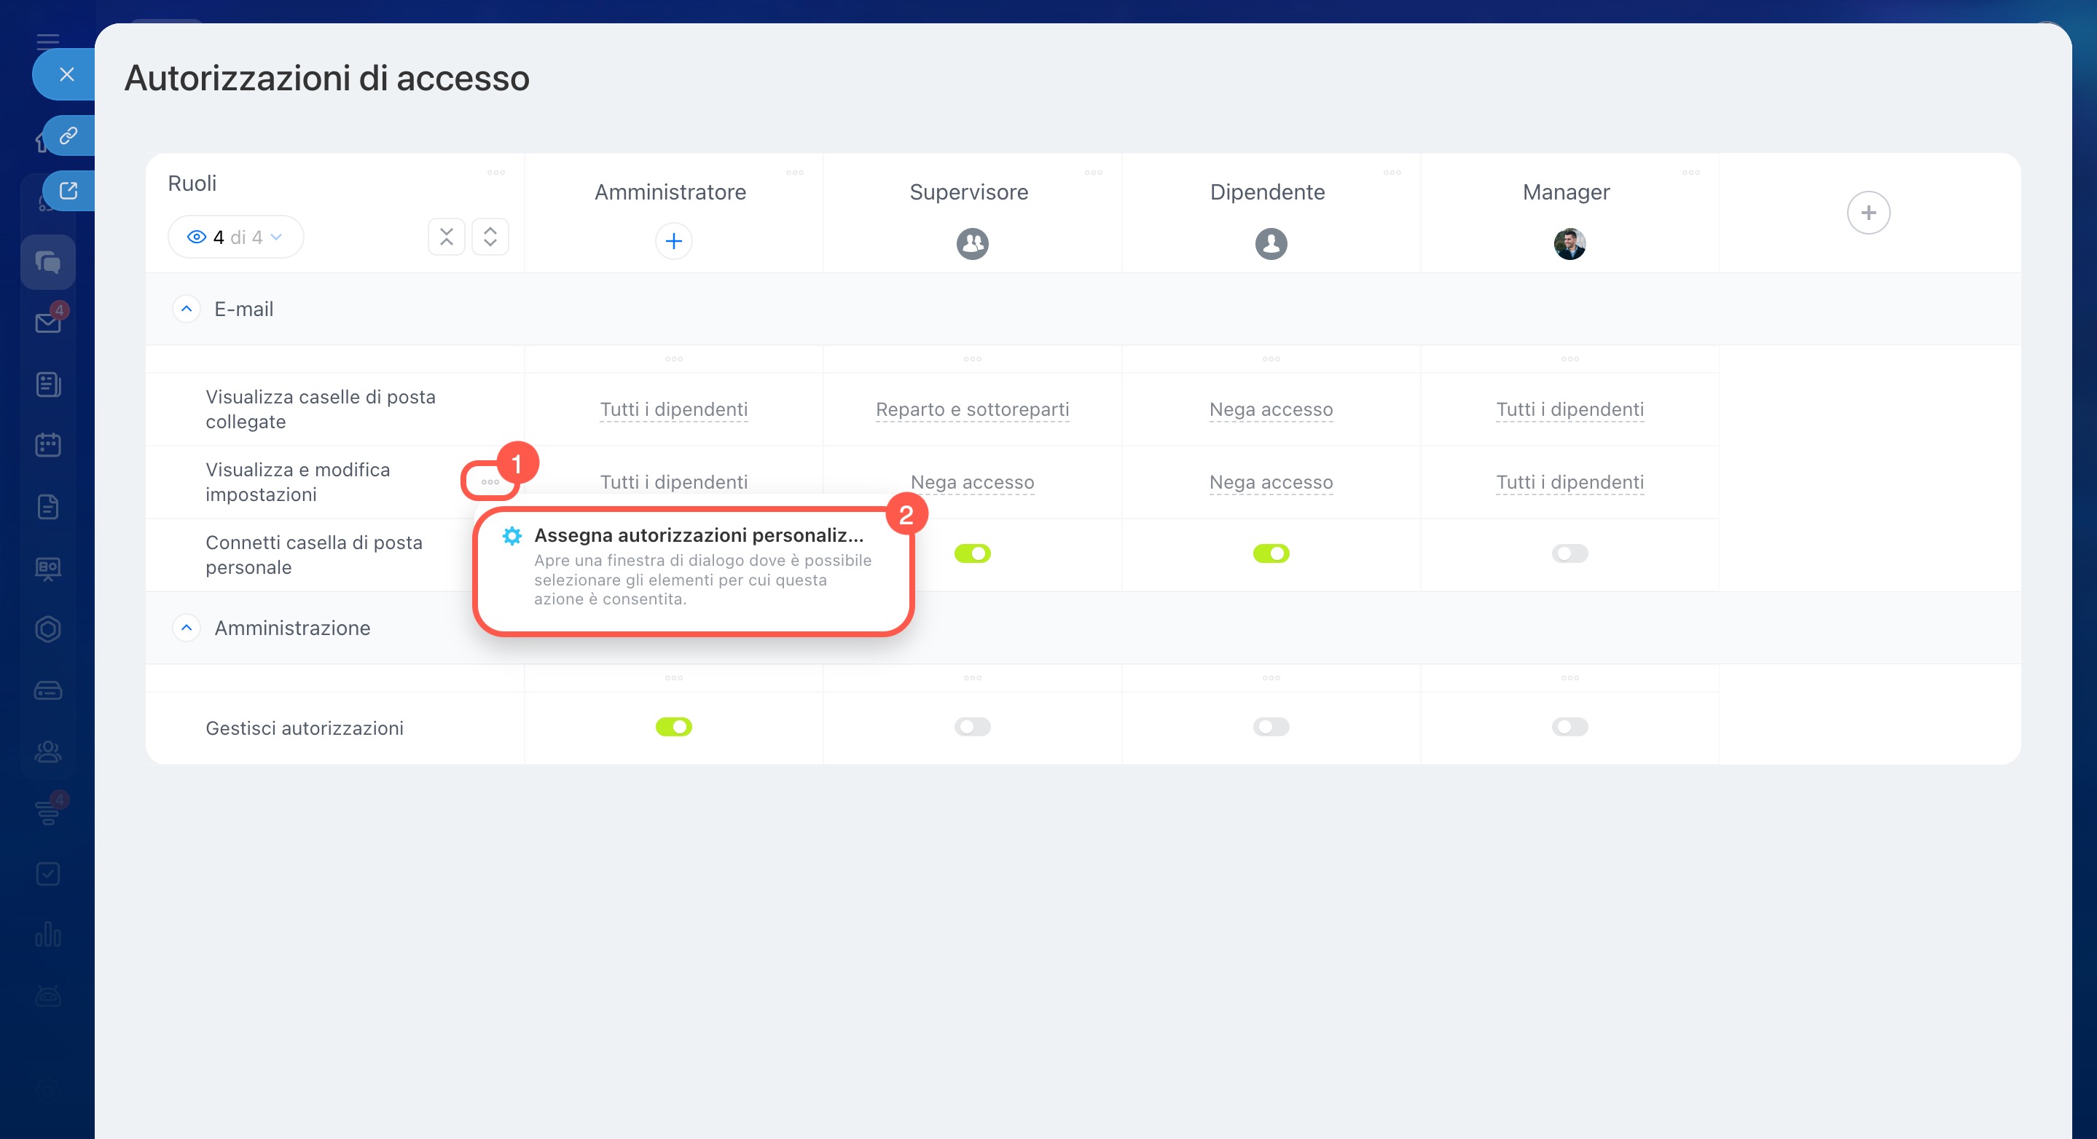Image resolution: width=2097 pixels, height=1139 pixels.
Task: Open the three-dot menu for Visualizza e modifica impostazioni
Action: [490, 481]
